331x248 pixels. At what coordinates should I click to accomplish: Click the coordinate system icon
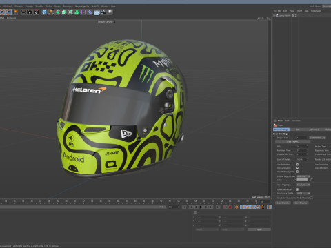click(16, 12)
